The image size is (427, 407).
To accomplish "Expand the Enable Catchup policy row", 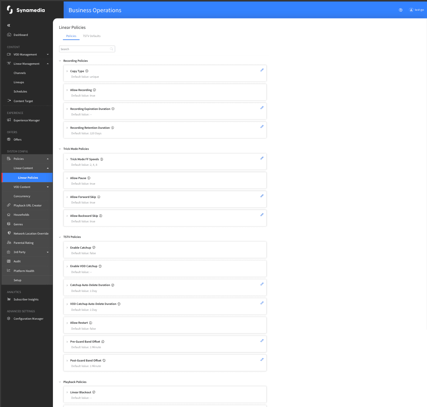I will click(x=67, y=248).
